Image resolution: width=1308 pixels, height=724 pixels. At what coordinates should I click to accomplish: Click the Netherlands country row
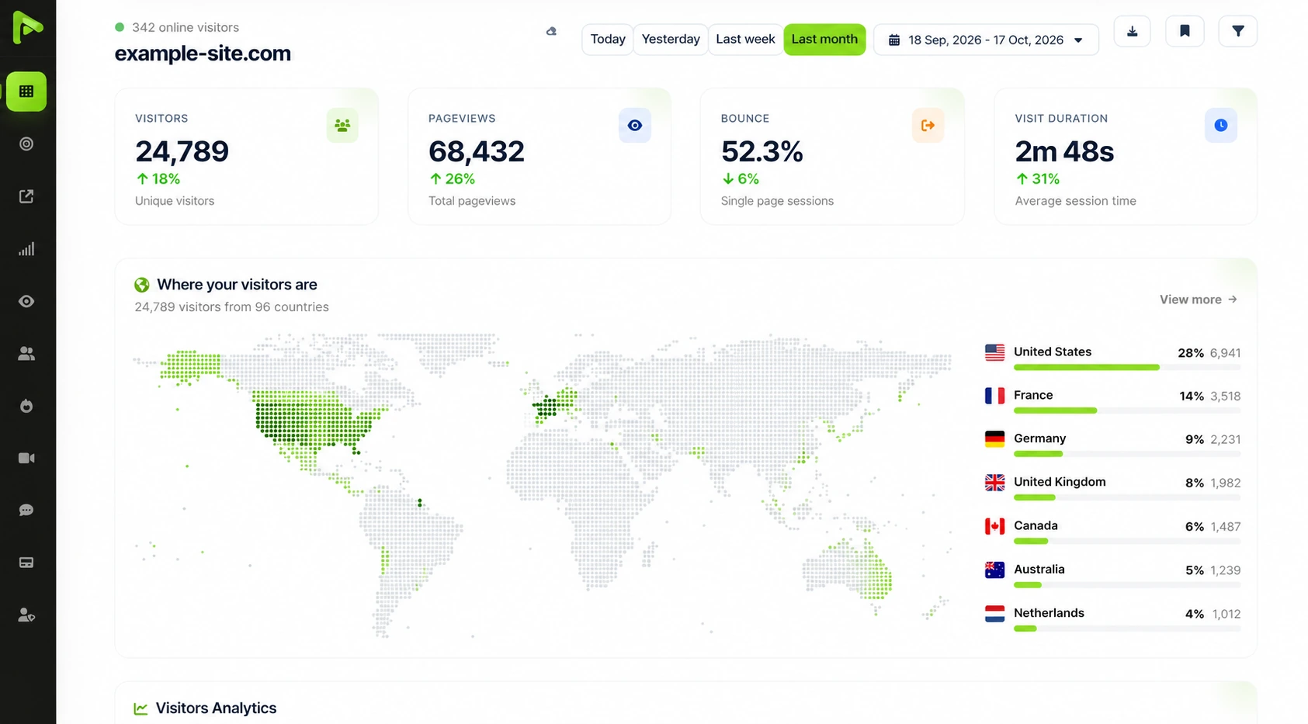point(1112,618)
